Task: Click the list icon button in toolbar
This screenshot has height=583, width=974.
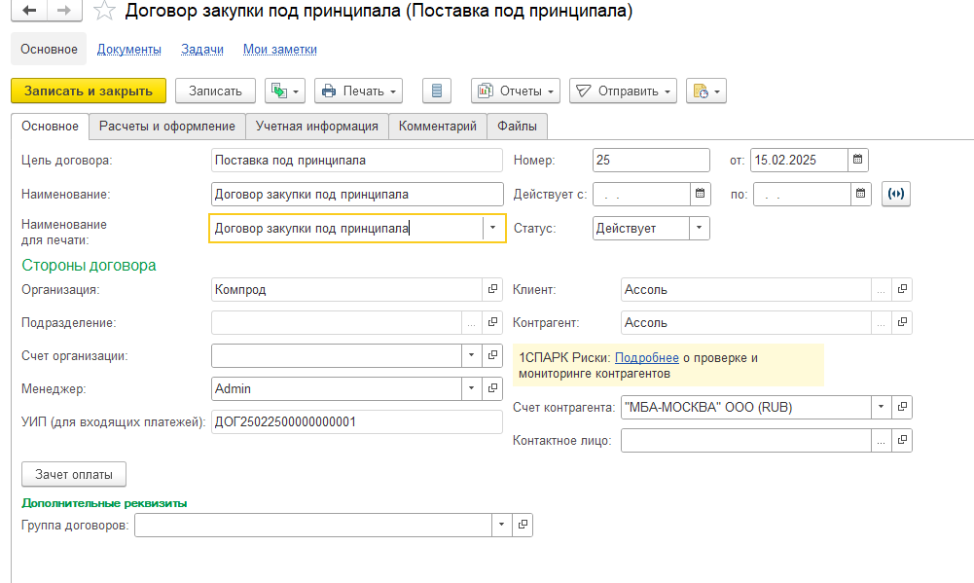Action: click(x=437, y=91)
